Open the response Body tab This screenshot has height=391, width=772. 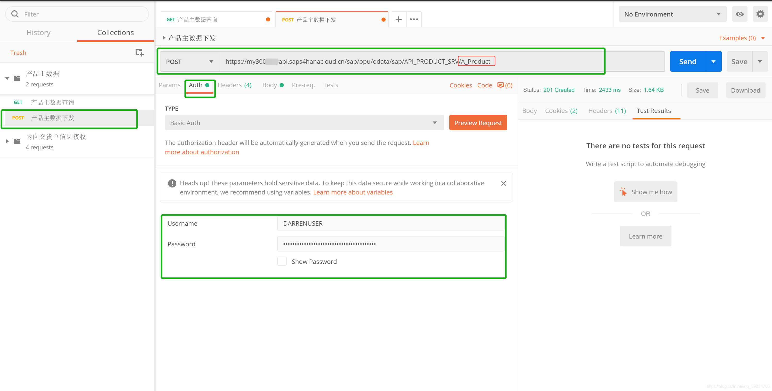click(529, 111)
